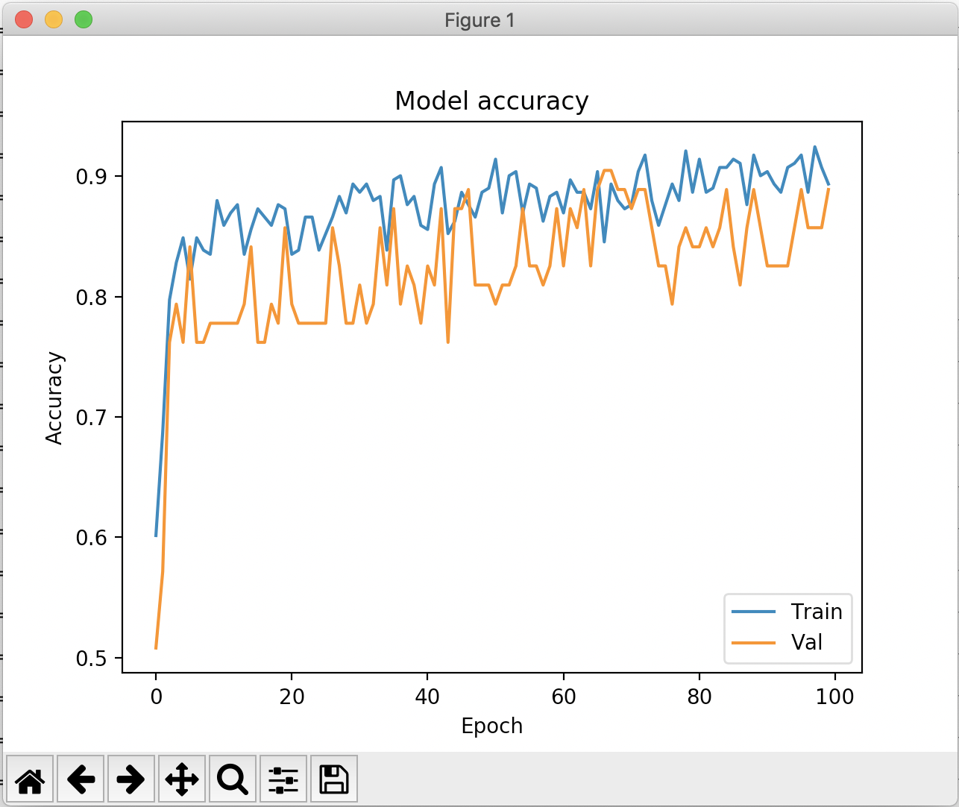Viewport: 959px width, 807px height.
Task: Click the "Epoch" x-axis label
Action: click(492, 726)
